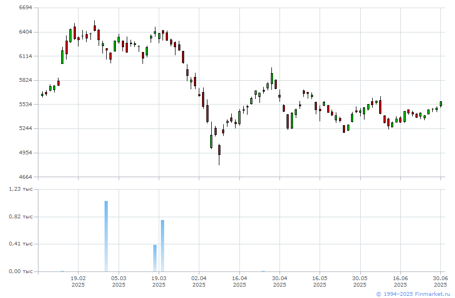The image size is (455, 298).
Task: Select the volume bar just right of 19.03
Action: [162, 246]
